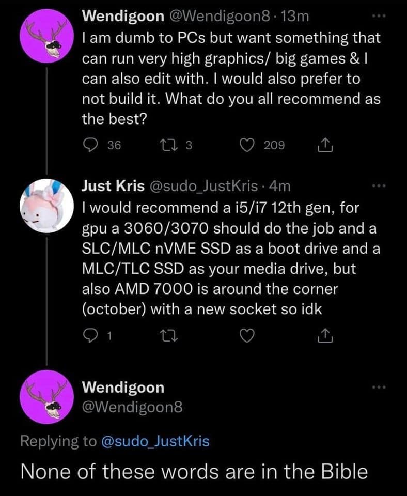This screenshot has width=407, height=496.
Task: Open more options on the Bible reply tweet
Action: tap(380, 386)
